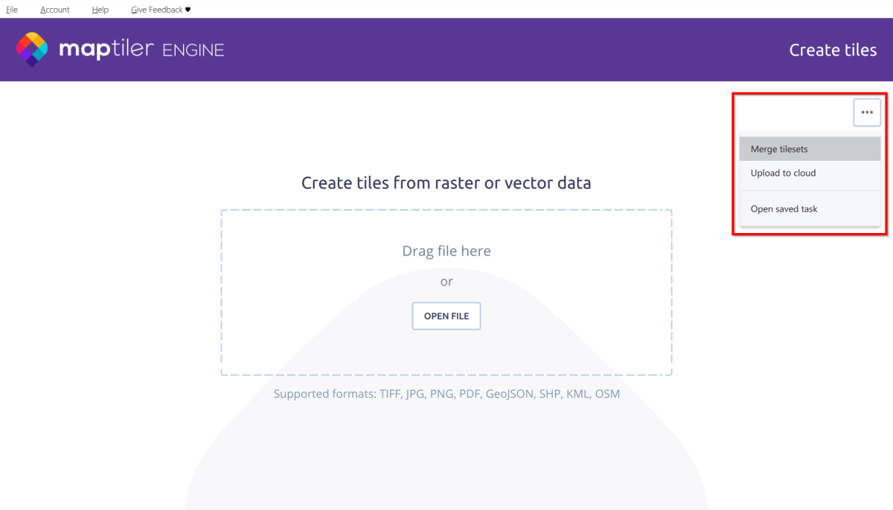Click "GeoJSON" in the supported formats list
Screen dimensions: 893x510
[x=510, y=394]
